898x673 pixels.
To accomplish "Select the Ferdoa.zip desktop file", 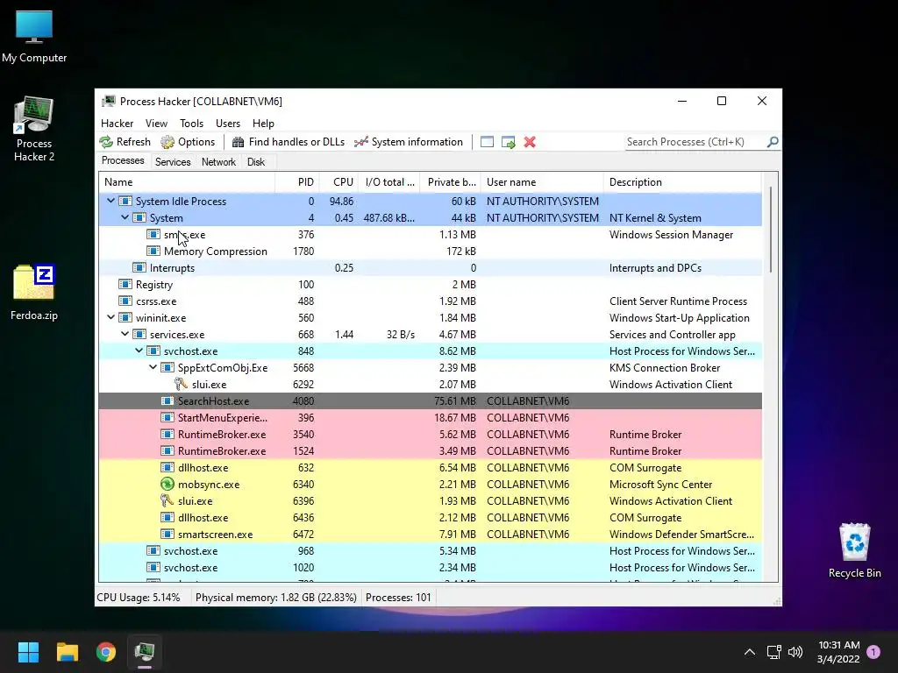I will pos(34,291).
